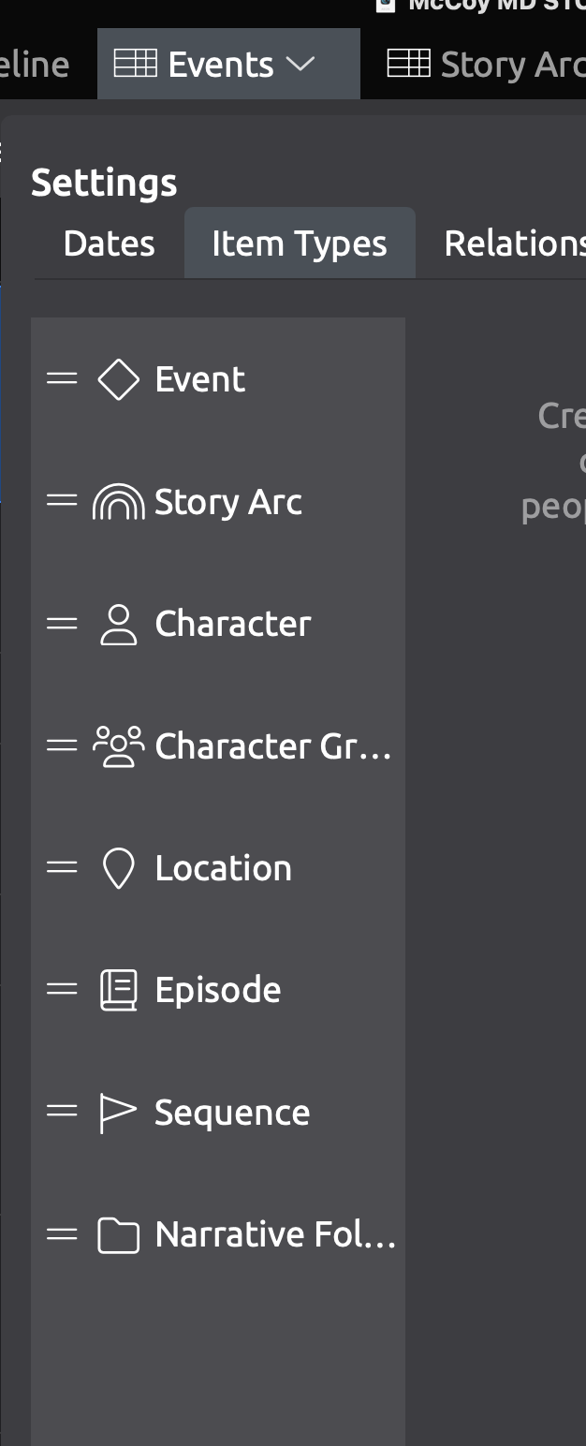Open the Relationships settings tab
The width and height of the screenshot is (586, 1446).
pos(514,244)
